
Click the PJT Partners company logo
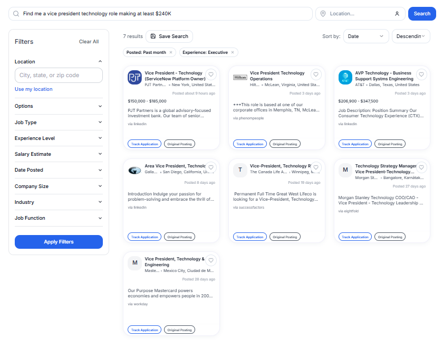coord(134,77)
